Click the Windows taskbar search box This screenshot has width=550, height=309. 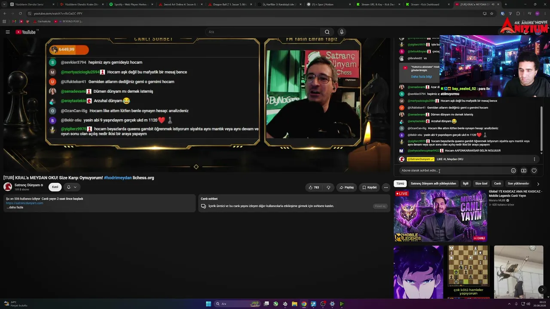coord(237,304)
